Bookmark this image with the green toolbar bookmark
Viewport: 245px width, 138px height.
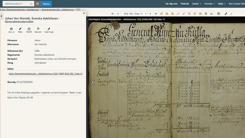[206, 14]
